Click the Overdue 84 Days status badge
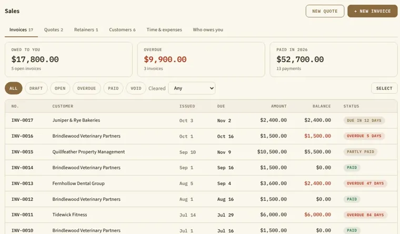Screen dimensions: 400x234 pos(365,215)
